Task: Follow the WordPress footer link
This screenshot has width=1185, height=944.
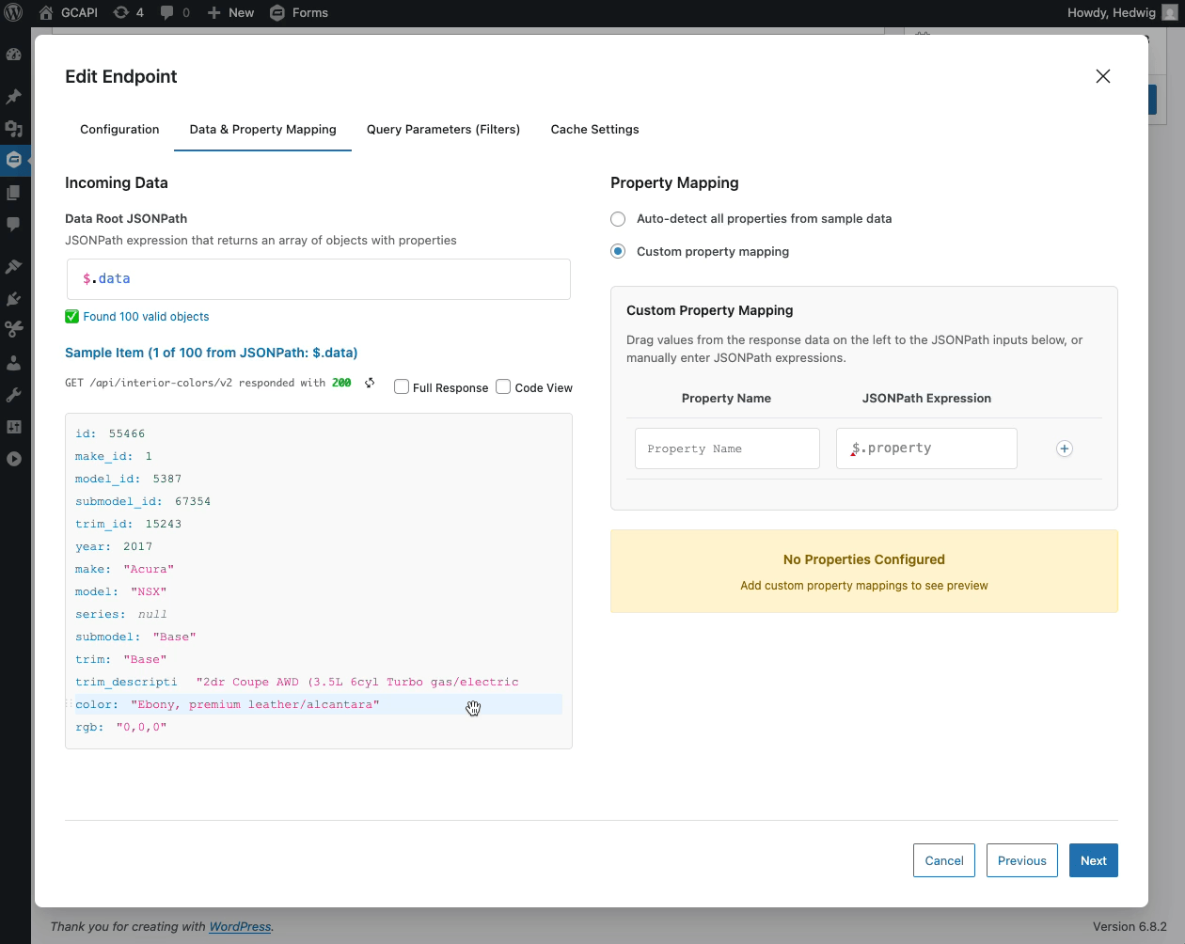Action: 240,927
